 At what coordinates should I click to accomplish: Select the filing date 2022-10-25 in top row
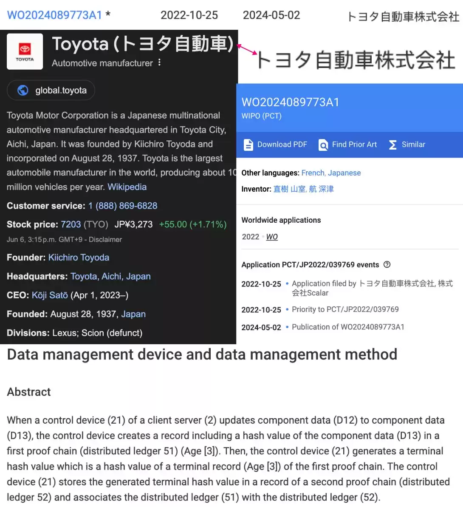(x=189, y=15)
